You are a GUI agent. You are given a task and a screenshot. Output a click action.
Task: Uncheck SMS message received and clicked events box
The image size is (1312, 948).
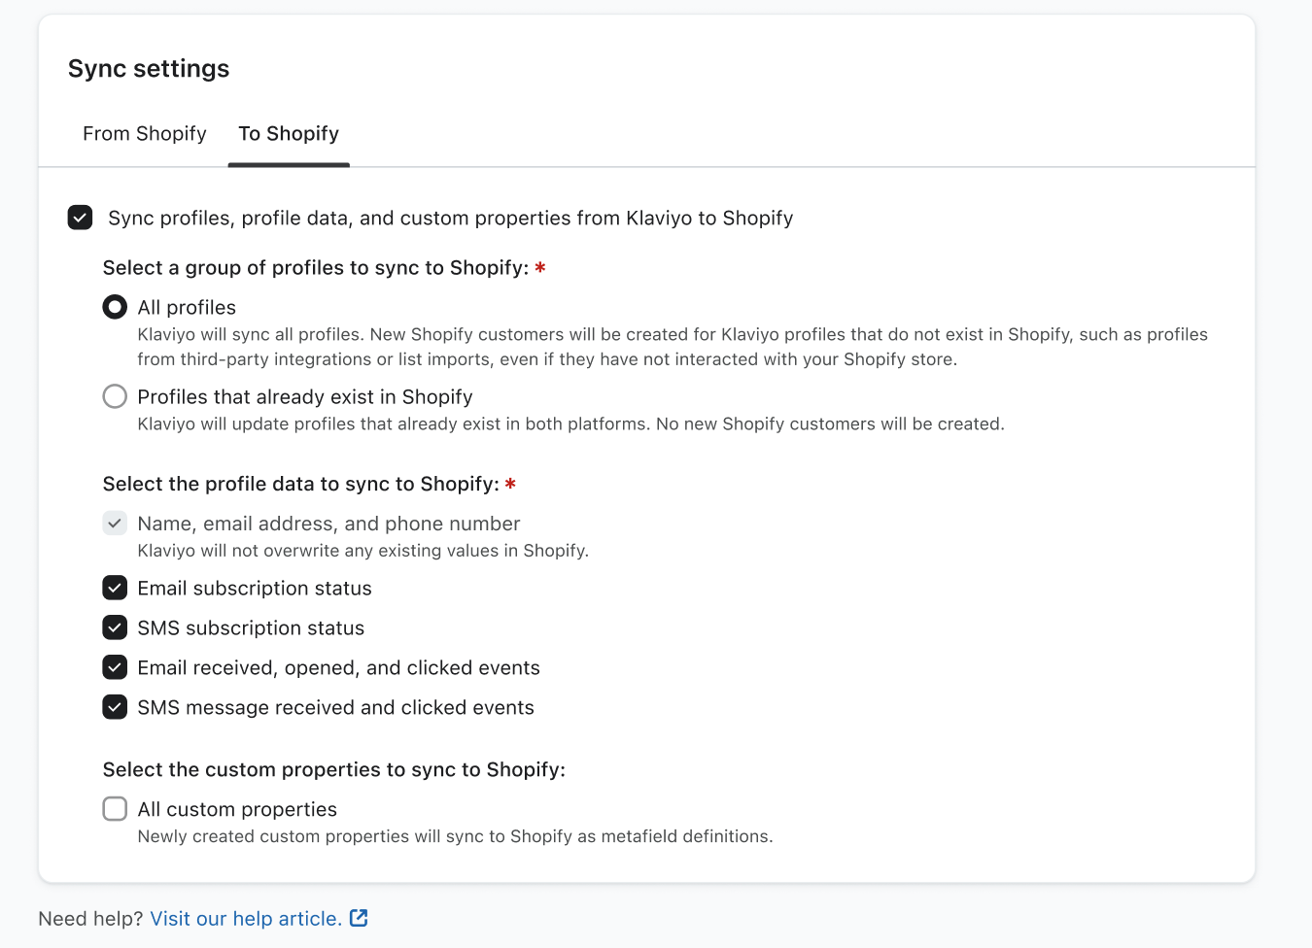115,707
